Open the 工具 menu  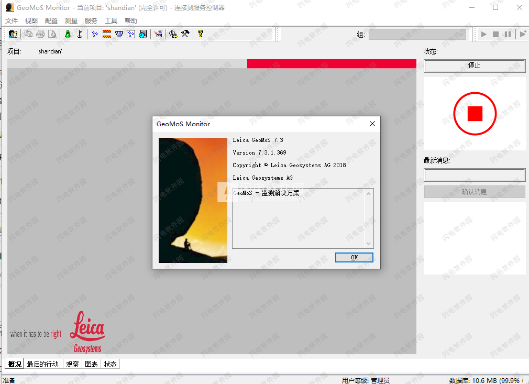[x=111, y=20]
